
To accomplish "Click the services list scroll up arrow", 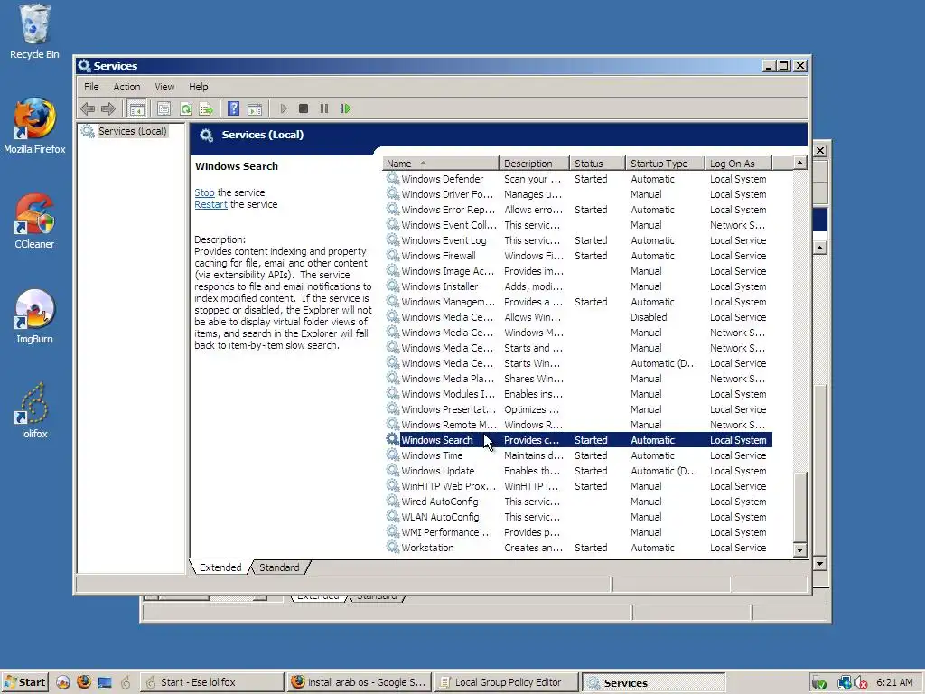I will 800,163.
